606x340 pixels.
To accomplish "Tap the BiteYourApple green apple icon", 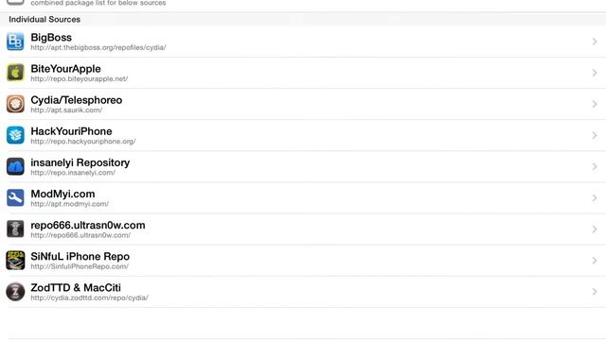I will [x=15, y=73].
